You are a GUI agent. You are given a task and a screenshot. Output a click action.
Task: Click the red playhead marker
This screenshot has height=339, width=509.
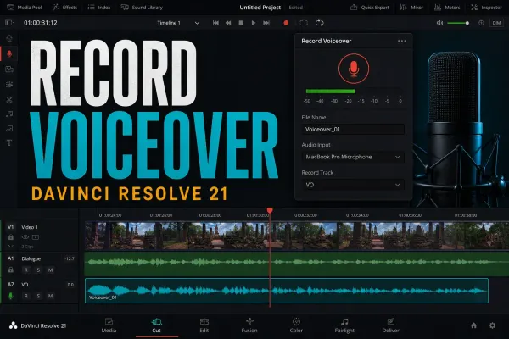coord(270,211)
